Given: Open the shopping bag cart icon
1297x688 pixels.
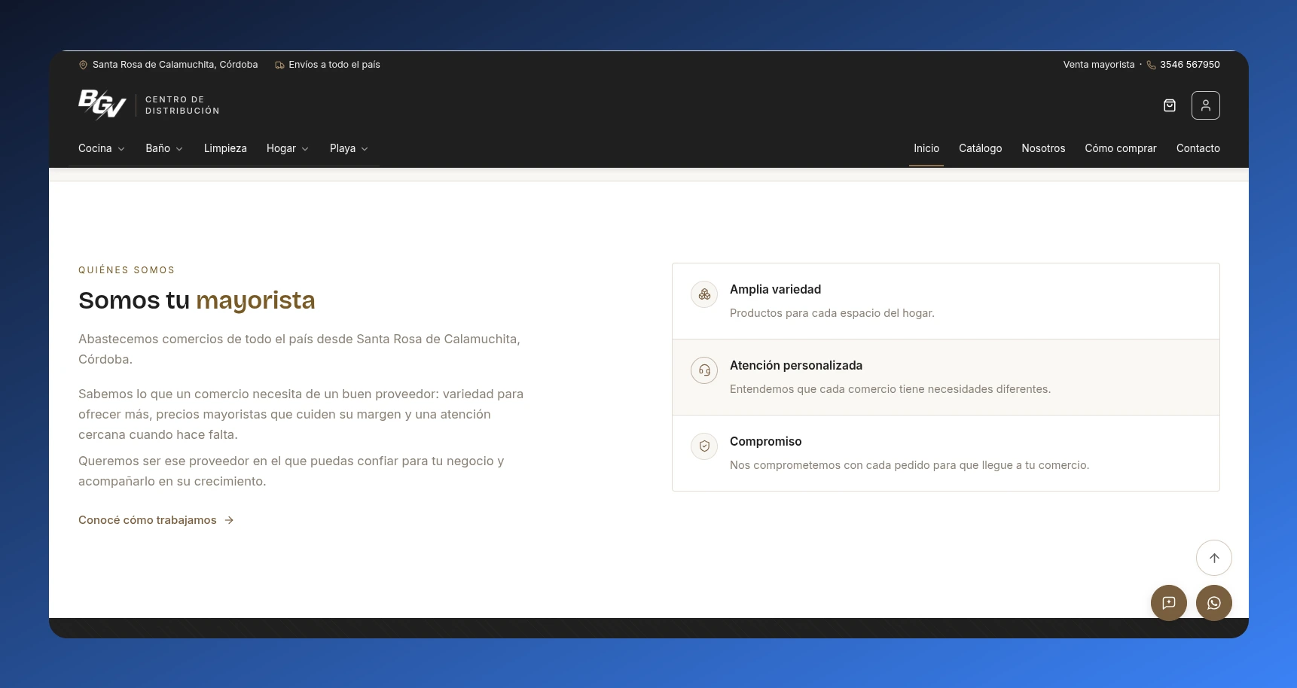Looking at the screenshot, I should point(1170,105).
